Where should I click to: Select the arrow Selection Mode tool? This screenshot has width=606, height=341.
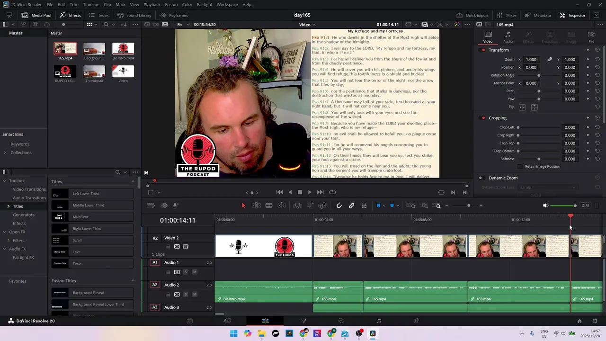tap(243, 206)
